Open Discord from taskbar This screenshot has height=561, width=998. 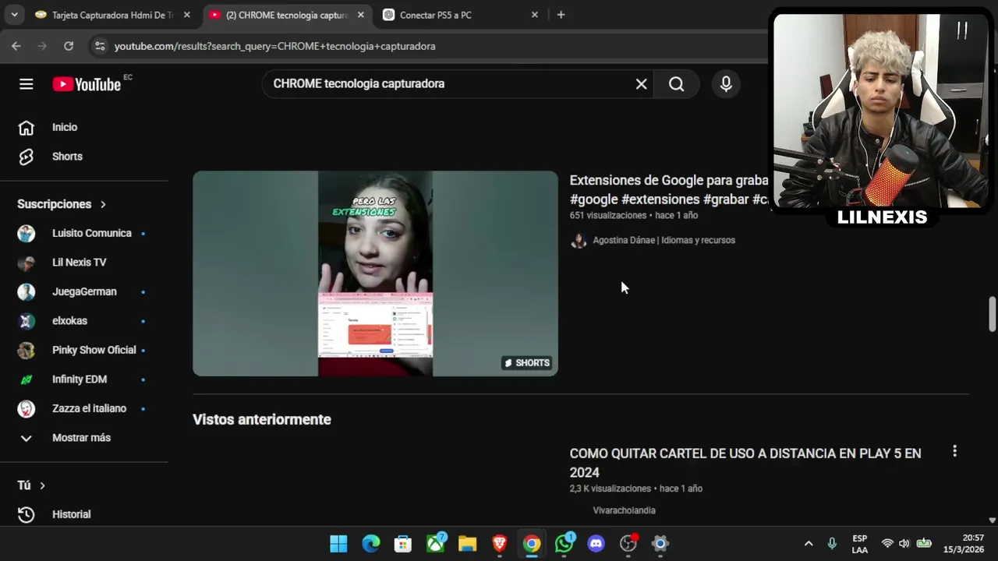(596, 544)
